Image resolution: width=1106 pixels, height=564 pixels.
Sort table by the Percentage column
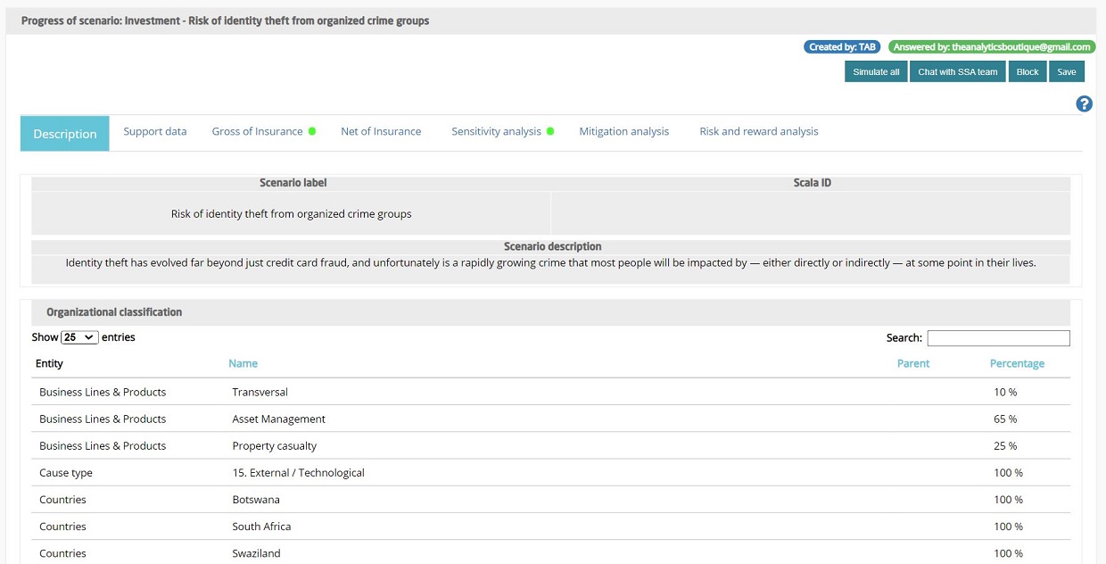point(1017,363)
